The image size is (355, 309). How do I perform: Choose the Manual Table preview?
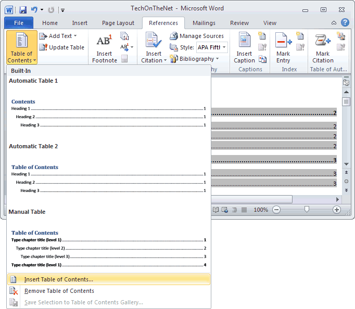109,240
